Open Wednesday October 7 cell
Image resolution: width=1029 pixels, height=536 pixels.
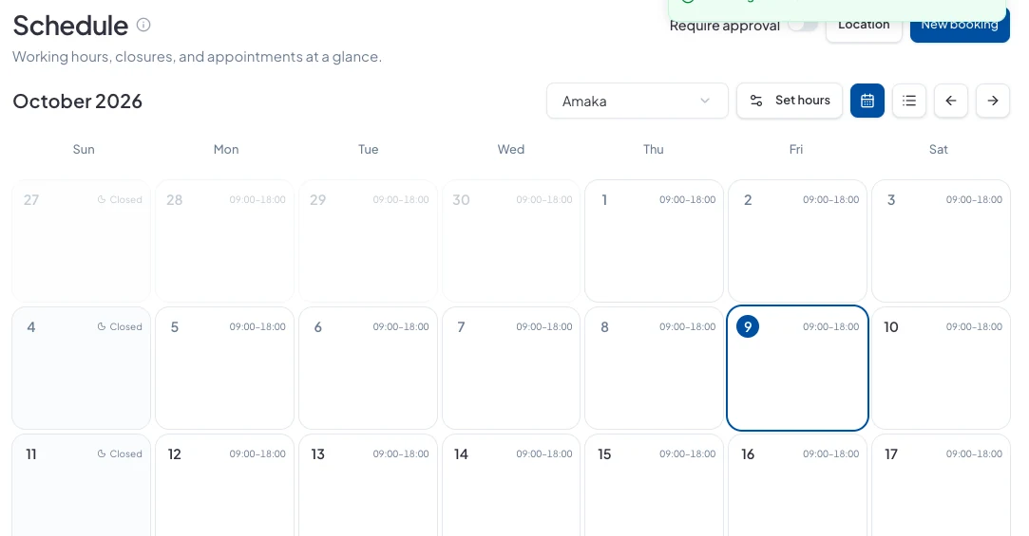pos(511,368)
